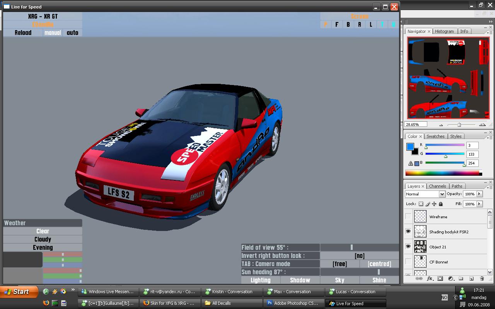Screen dimensions: 495x309
Task: Open the Adobe Photoshop CS taskbar button
Action: (293, 303)
